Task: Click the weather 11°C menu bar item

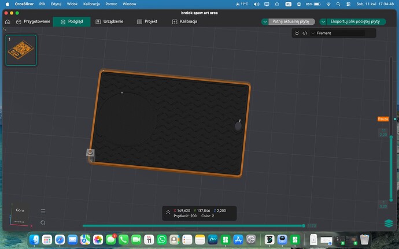Action: point(242,4)
